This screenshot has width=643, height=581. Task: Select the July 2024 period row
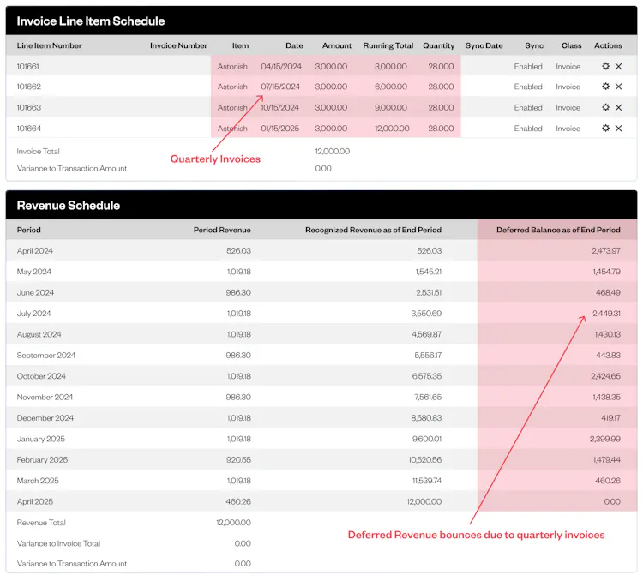321,314
